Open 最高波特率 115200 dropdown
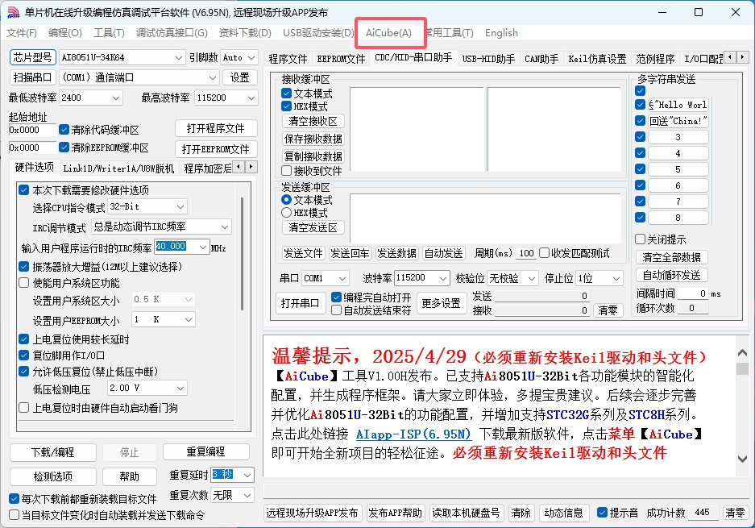755x528 pixels. tap(251, 98)
